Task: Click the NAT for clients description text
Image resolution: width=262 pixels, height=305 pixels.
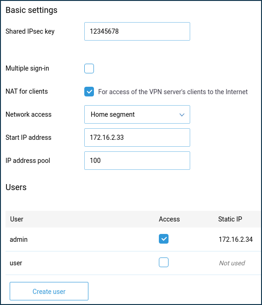Action: click(x=173, y=92)
